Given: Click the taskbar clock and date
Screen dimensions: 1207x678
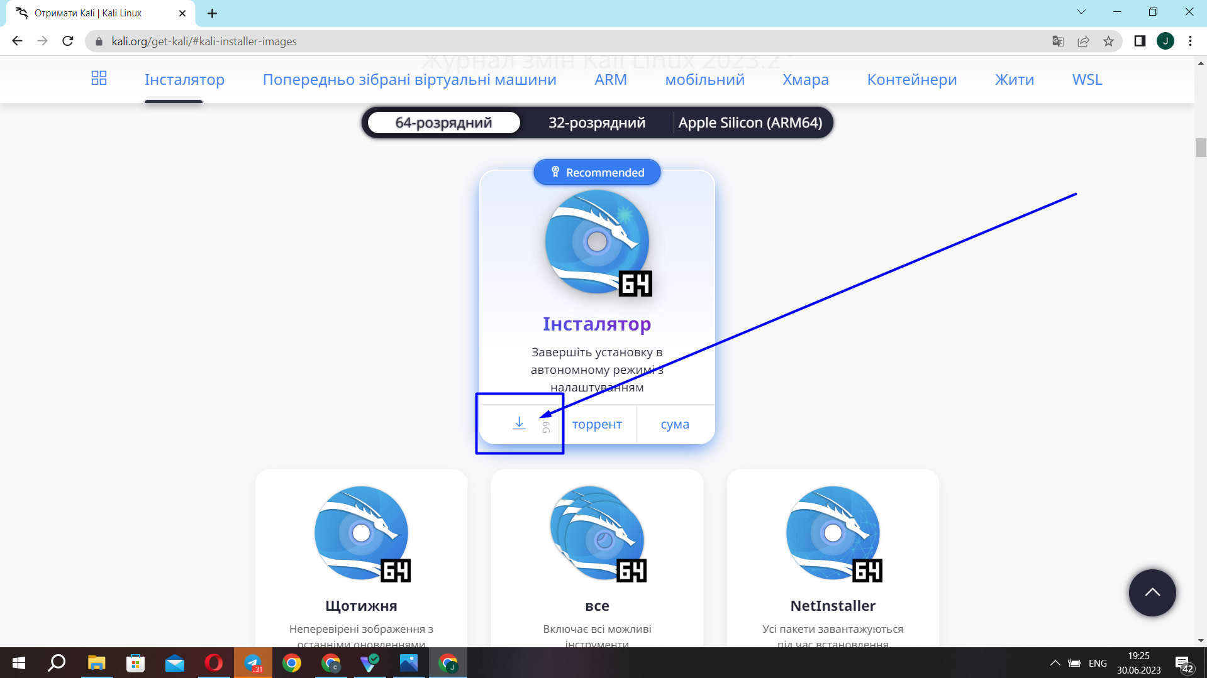Looking at the screenshot, I should pos(1138,663).
